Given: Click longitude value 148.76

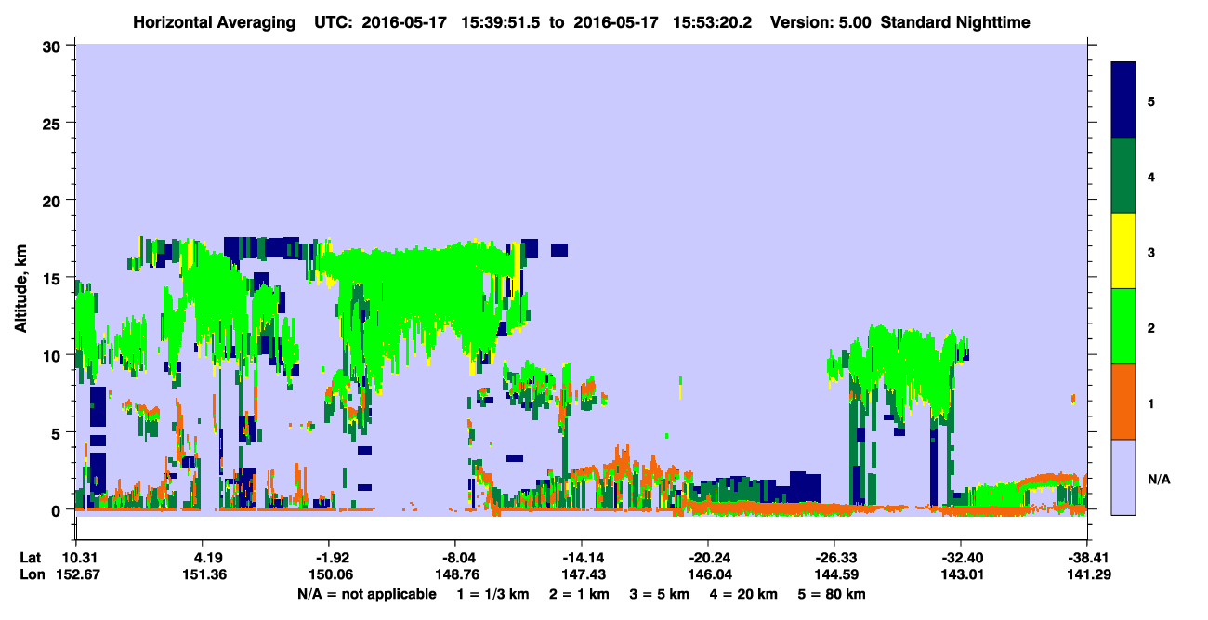Looking at the screenshot, I should coord(455,575).
